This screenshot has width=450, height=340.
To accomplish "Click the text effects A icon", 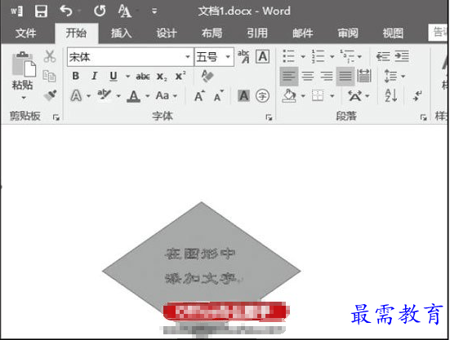I will pos(76,95).
